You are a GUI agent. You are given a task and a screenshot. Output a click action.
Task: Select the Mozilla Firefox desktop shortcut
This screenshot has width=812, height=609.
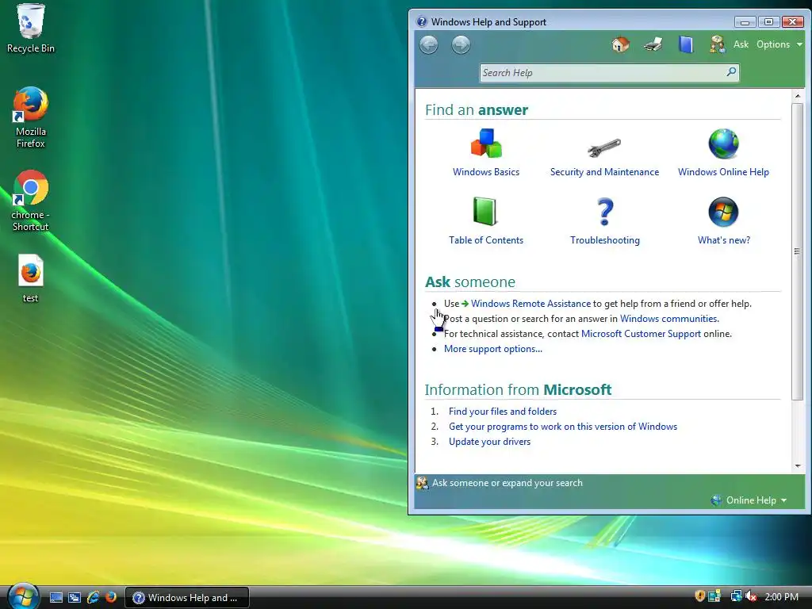pos(31,117)
